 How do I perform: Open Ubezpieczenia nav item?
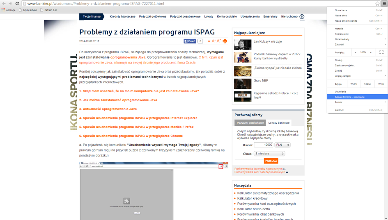click(250, 16)
